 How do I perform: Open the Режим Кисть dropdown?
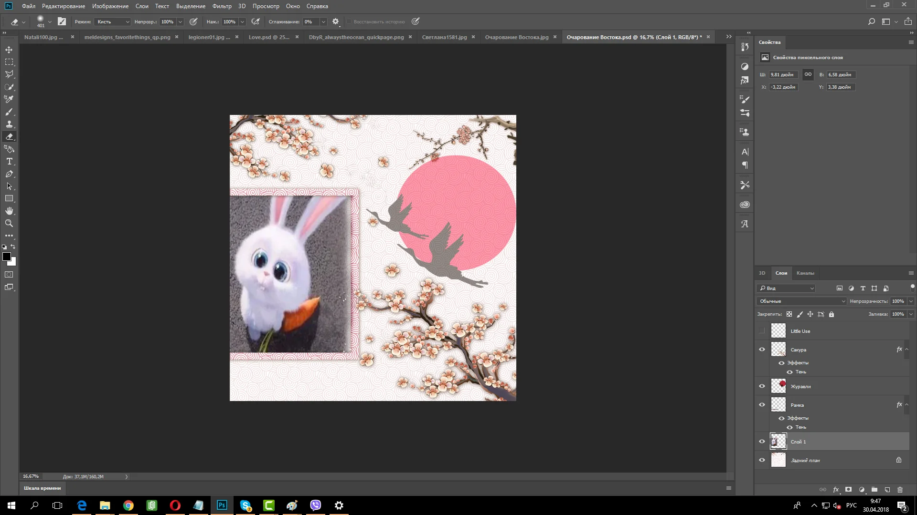pyautogui.click(x=113, y=22)
